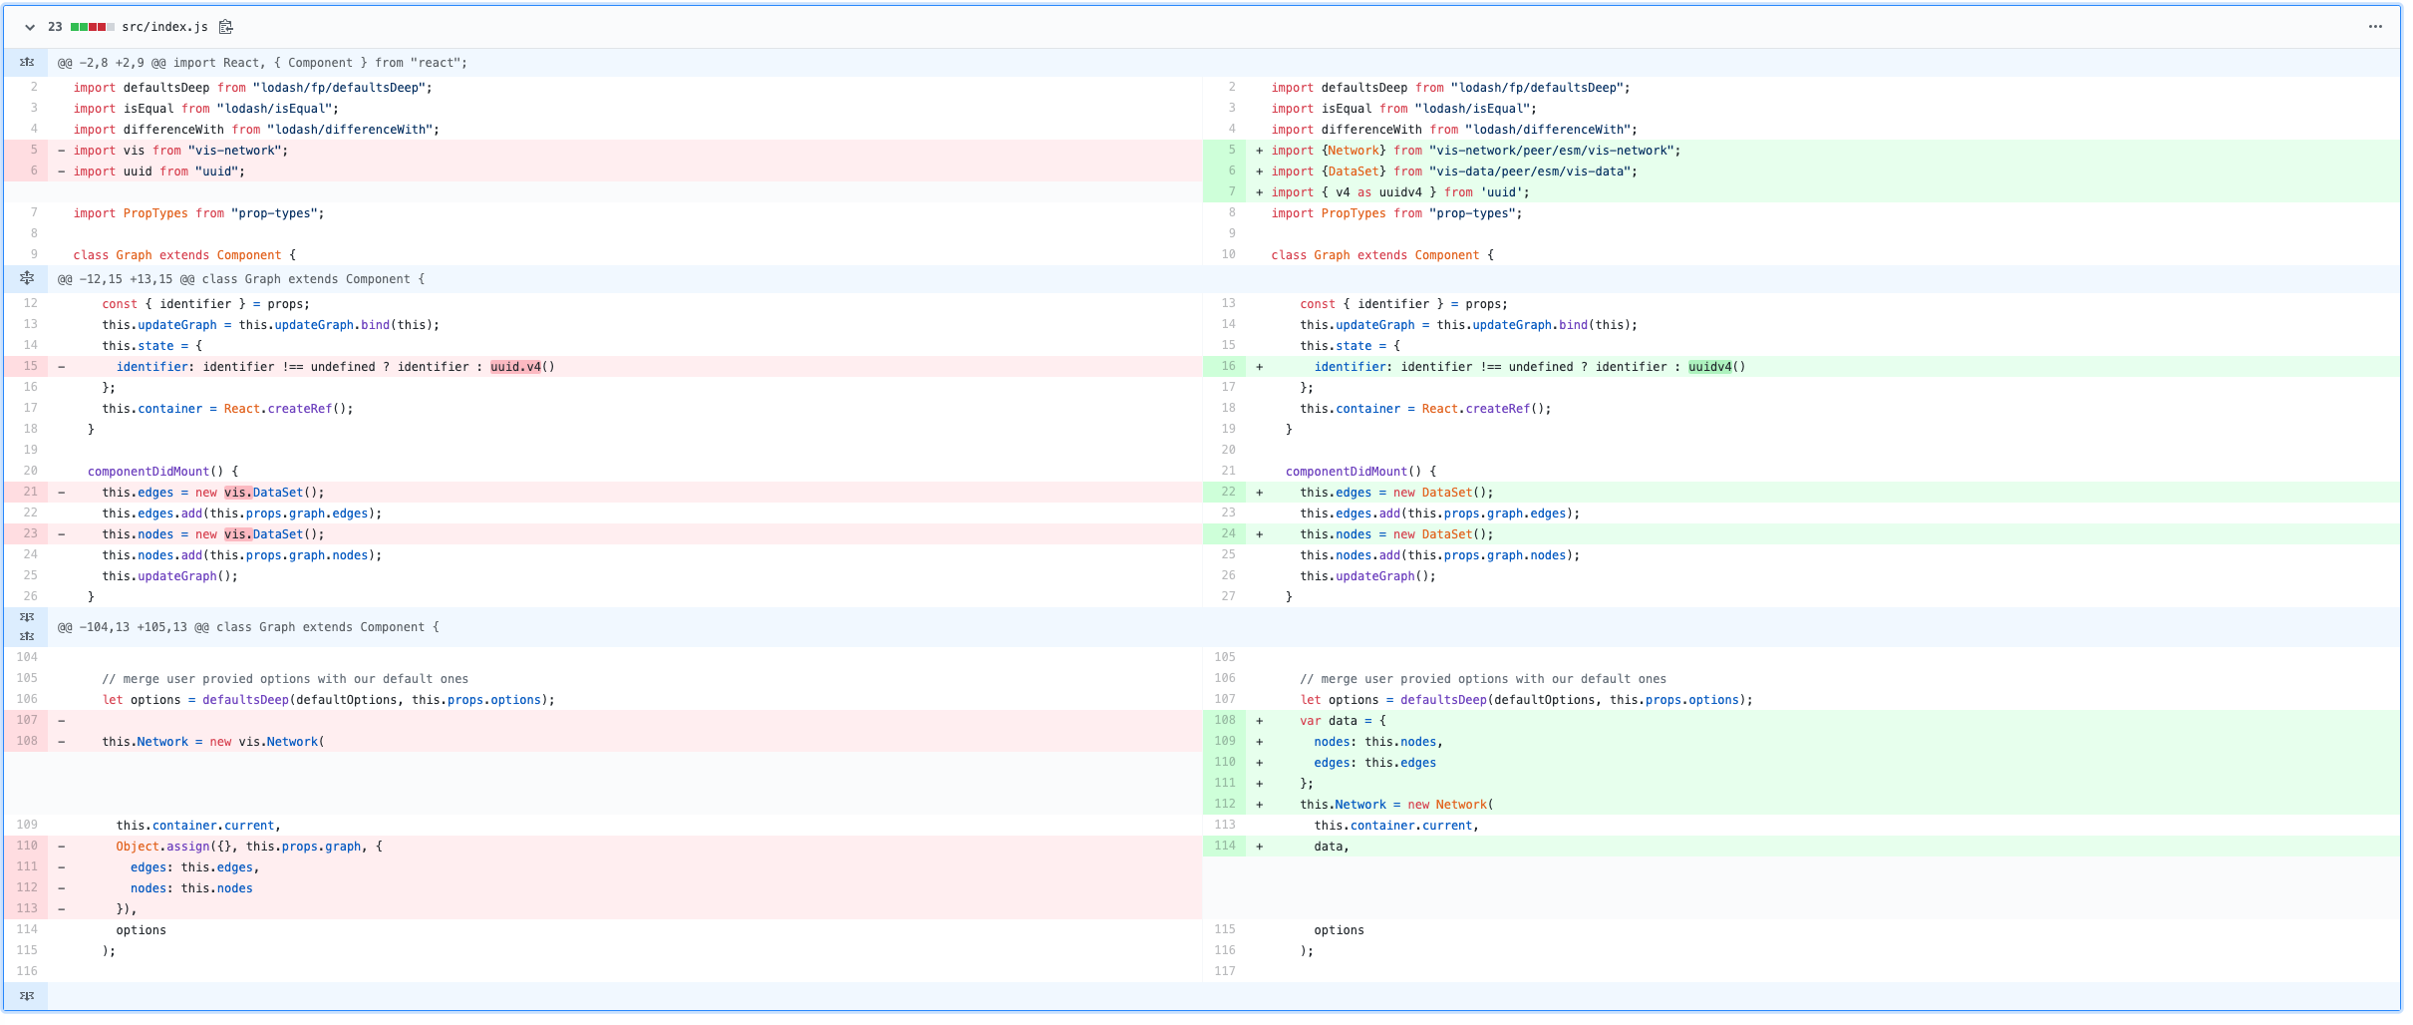Screen dimensions: 2413x1025
Task: Expand remaining lines at the bottom of diff
Action: (27, 995)
